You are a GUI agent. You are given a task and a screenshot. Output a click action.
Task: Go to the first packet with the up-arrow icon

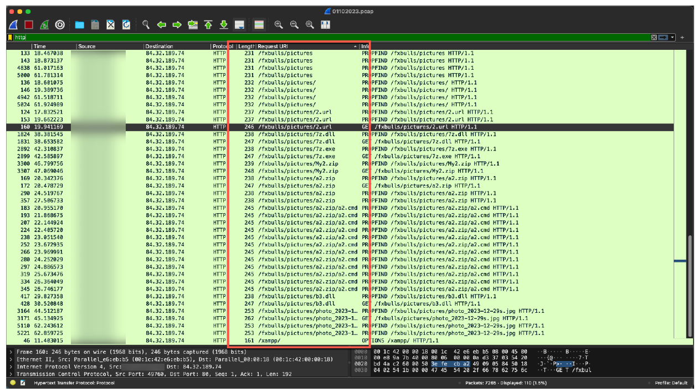(208, 25)
